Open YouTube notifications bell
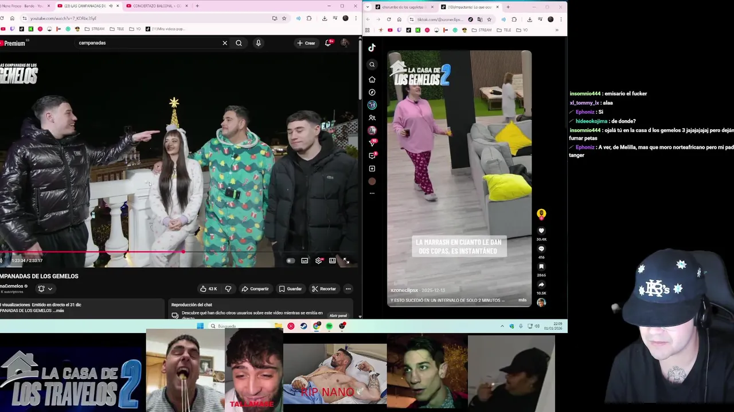 [328, 43]
